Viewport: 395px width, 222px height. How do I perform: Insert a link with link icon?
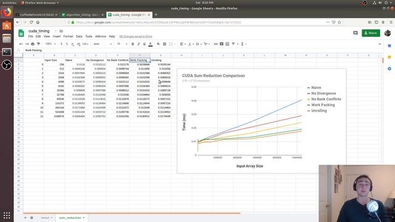[215, 44]
